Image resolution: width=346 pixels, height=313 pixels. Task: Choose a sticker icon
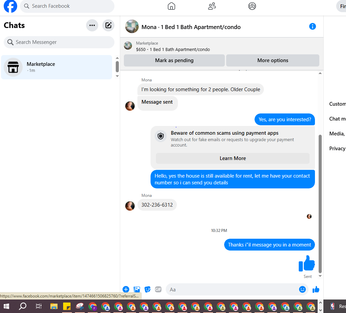point(148,289)
